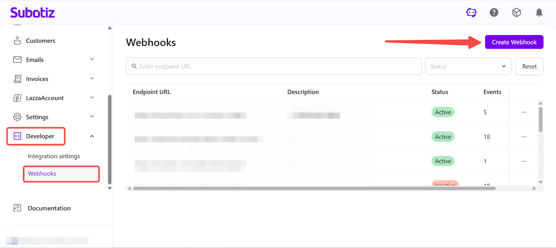556x248 pixels.
Task: Open the chatbot assistant icon
Action: click(471, 13)
